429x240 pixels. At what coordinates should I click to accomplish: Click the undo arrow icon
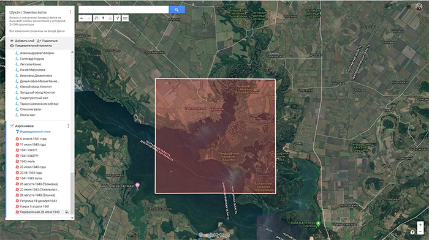pyautogui.click(x=82, y=18)
